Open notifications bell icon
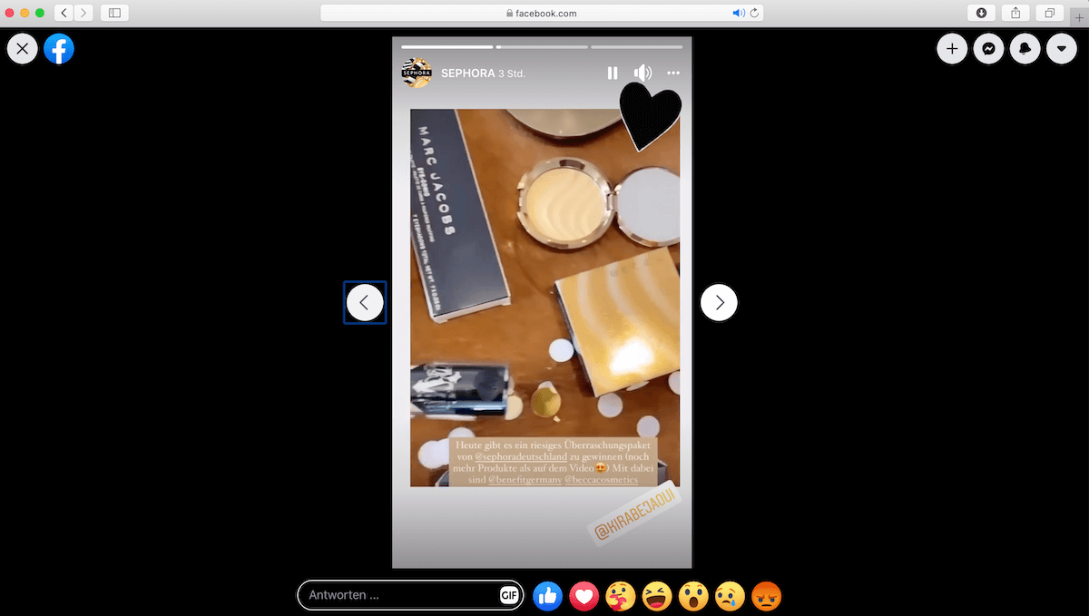Screen dimensions: 1089x616 [1025, 49]
